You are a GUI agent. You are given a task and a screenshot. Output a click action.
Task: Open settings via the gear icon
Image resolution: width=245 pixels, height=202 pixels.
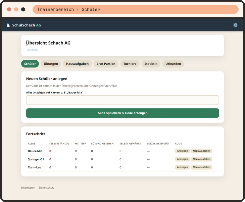(235, 25)
